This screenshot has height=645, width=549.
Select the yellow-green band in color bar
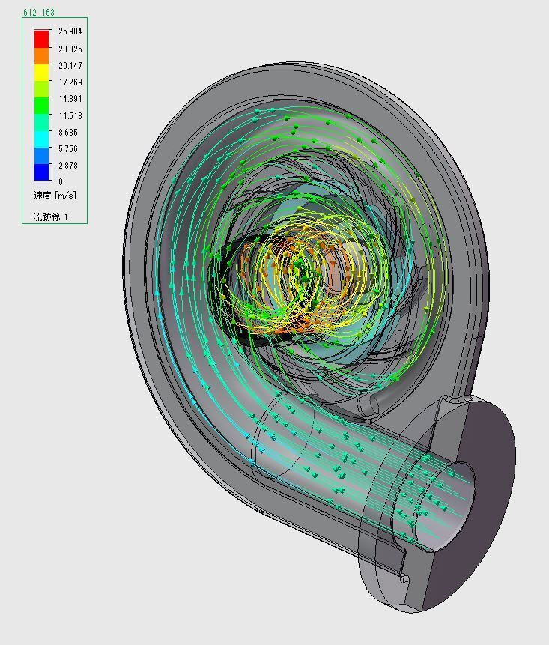[41, 89]
